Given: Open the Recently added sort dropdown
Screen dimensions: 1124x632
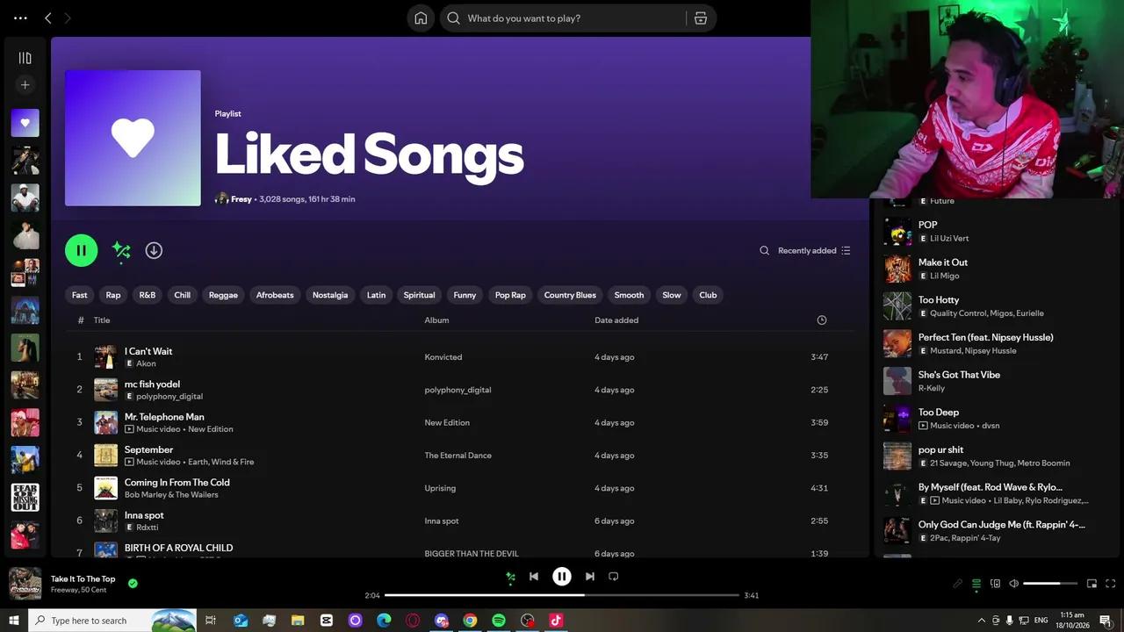Looking at the screenshot, I should click(814, 250).
